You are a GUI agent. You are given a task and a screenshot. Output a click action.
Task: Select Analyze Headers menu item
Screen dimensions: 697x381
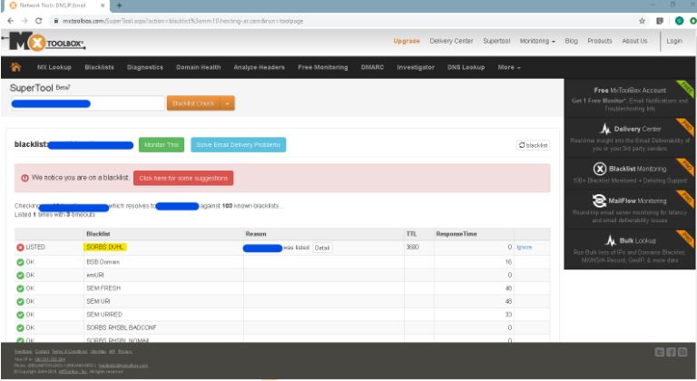coord(260,67)
